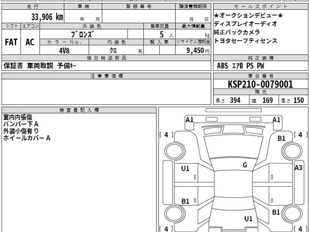Click the 車検 header cell
The image size is (310, 232).
pos(83,7)
